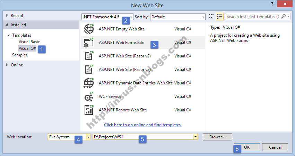Click Visual C# language in Reports Web Site row
The width and height of the screenshot is (295, 156).
pyautogui.click(x=183, y=110)
